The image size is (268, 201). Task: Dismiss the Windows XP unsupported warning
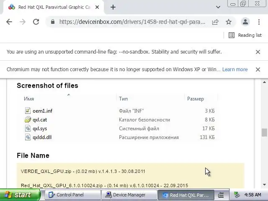(x=258, y=70)
